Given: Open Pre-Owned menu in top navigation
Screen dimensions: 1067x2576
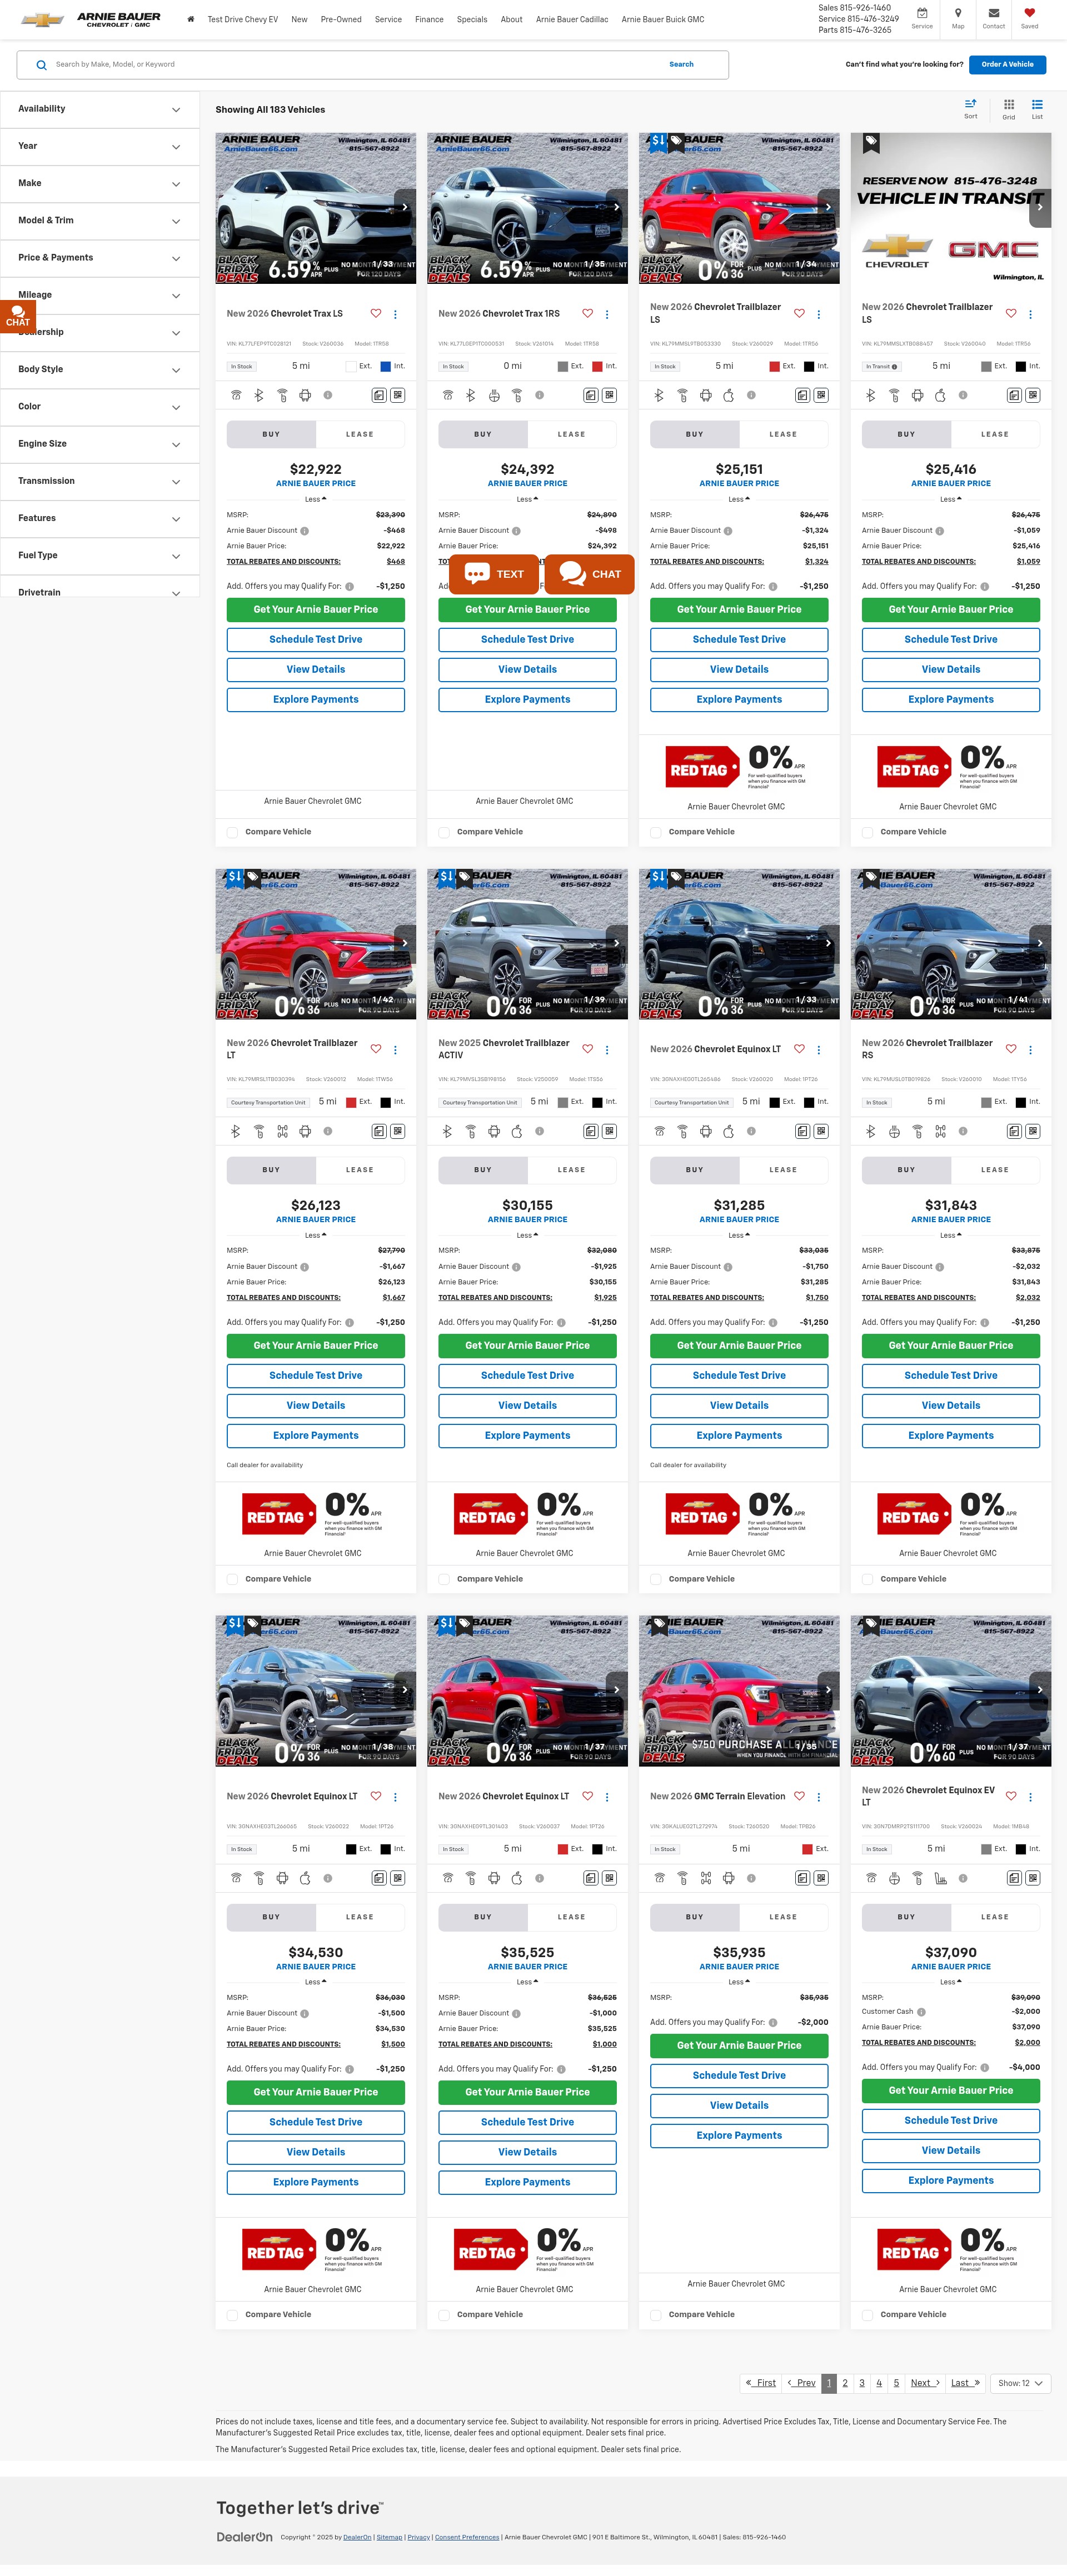Looking at the screenshot, I should tap(341, 19).
